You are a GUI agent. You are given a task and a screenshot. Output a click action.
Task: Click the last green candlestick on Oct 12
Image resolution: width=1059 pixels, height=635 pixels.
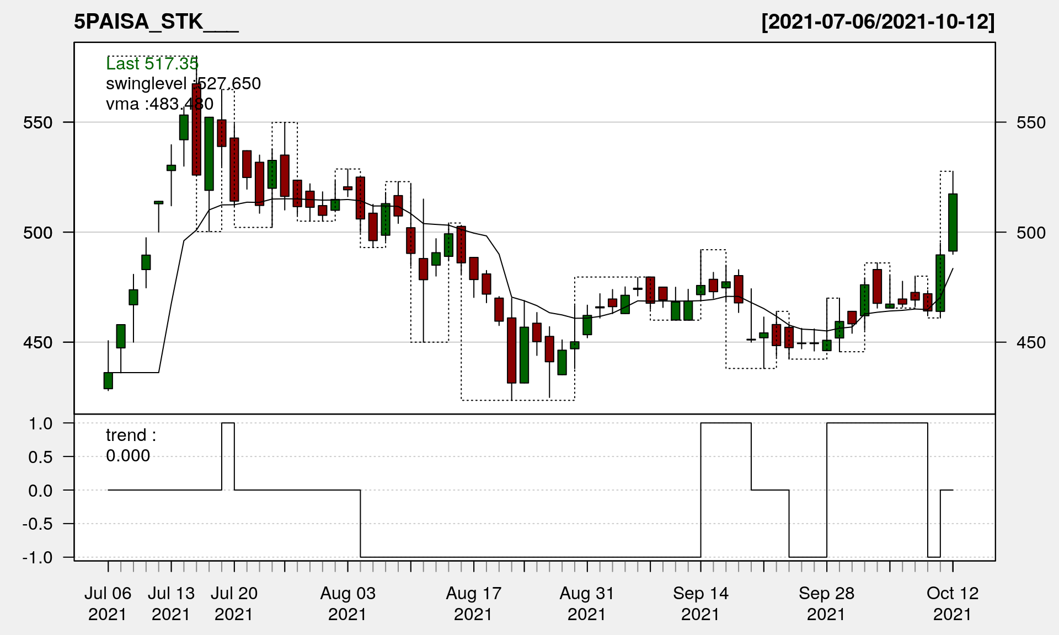(x=953, y=223)
